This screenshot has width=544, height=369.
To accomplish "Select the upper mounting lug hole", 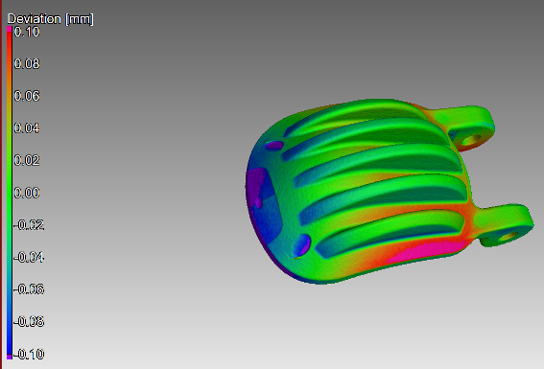I will point(471,140).
